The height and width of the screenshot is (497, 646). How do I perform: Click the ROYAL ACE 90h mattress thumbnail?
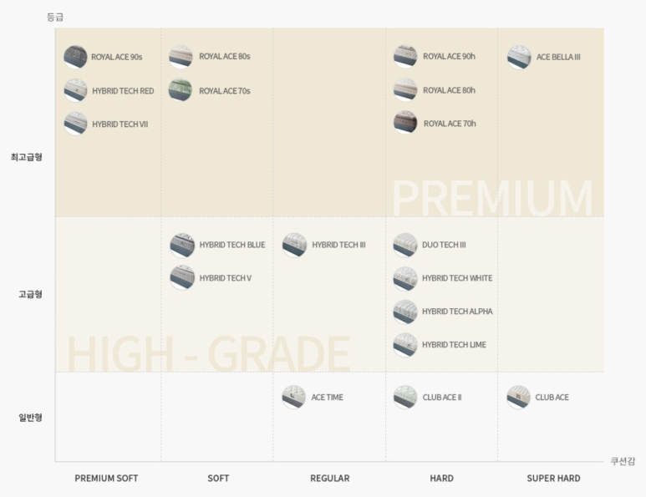coord(405,57)
